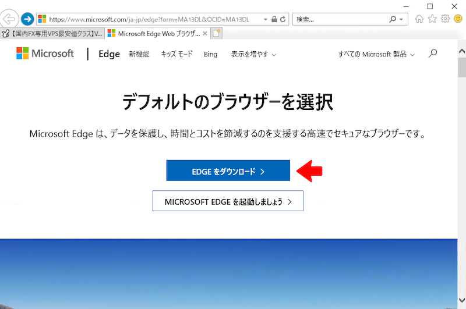This screenshot has width=466, height=309.
Task: Open the 新機能 menu item
Action: 139,54
